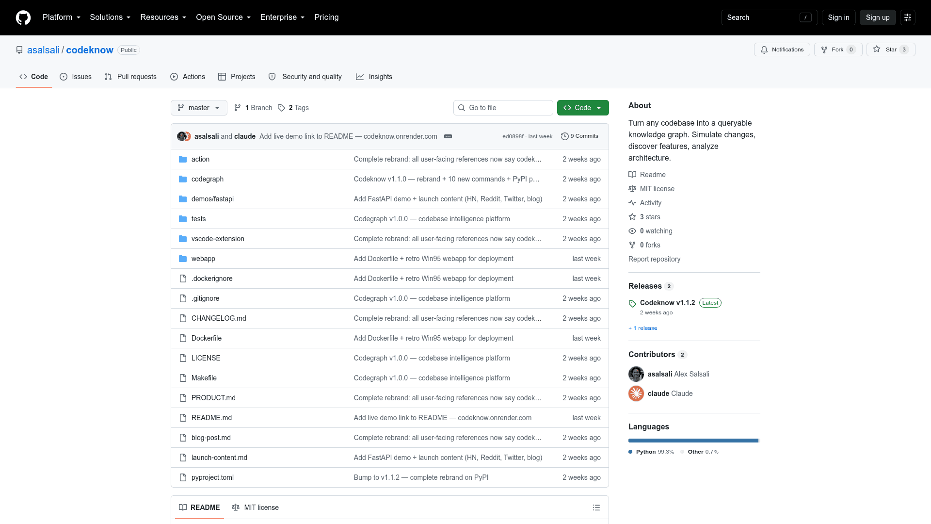Expand the Platform menu

tap(62, 17)
